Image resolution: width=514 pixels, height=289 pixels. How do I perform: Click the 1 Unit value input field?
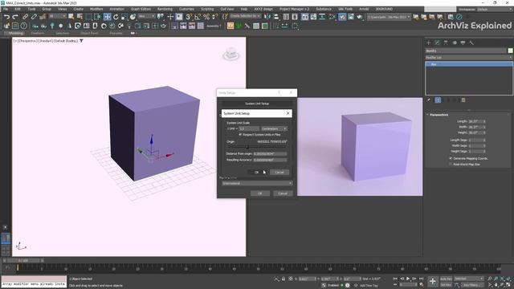[x=249, y=128]
